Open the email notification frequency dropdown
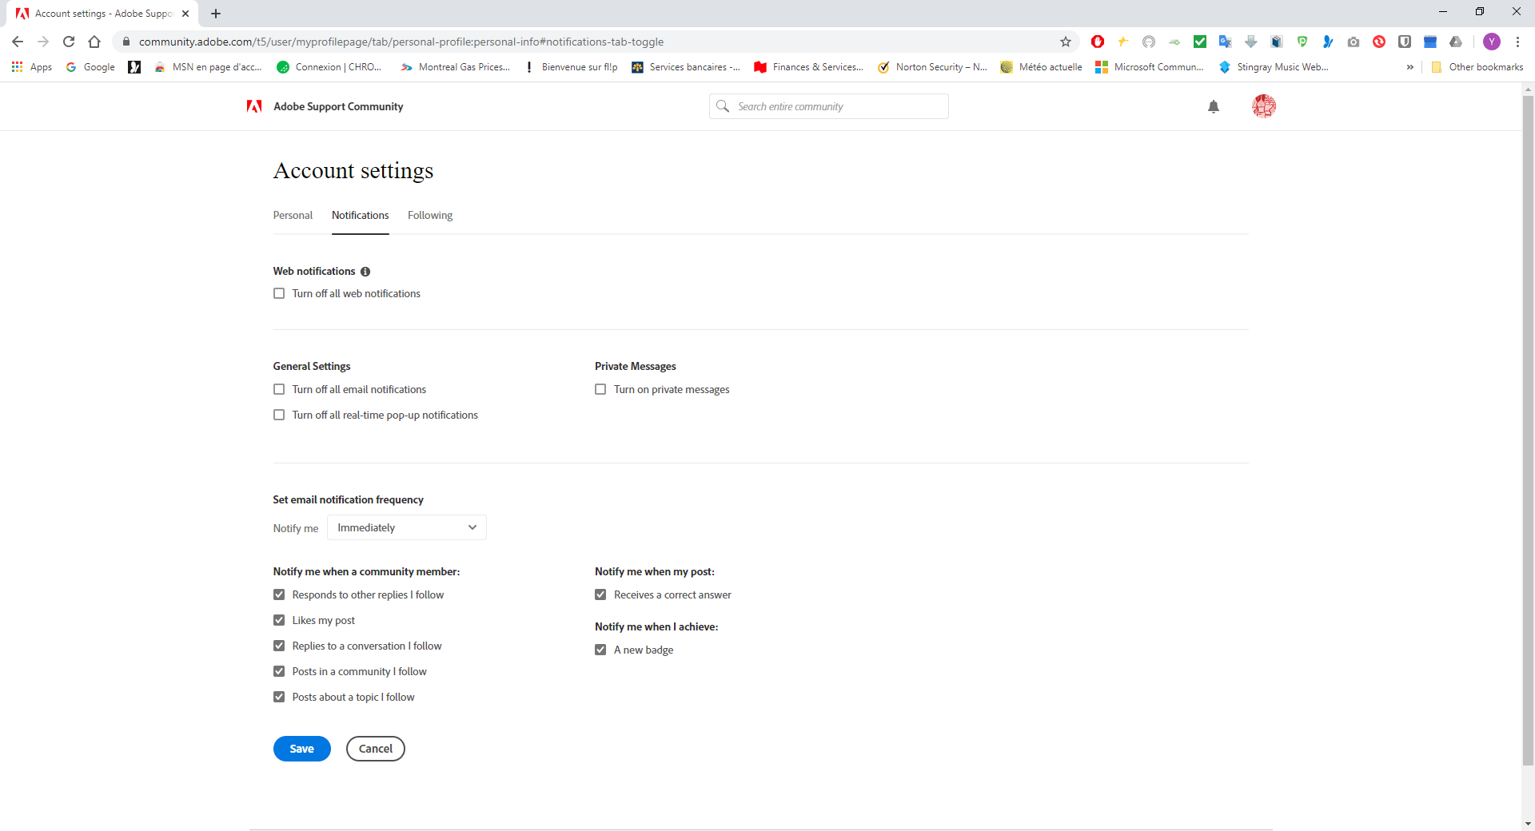1535x831 pixels. click(406, 527)
